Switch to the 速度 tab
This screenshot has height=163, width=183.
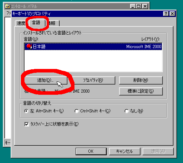[x=21, y=23]
